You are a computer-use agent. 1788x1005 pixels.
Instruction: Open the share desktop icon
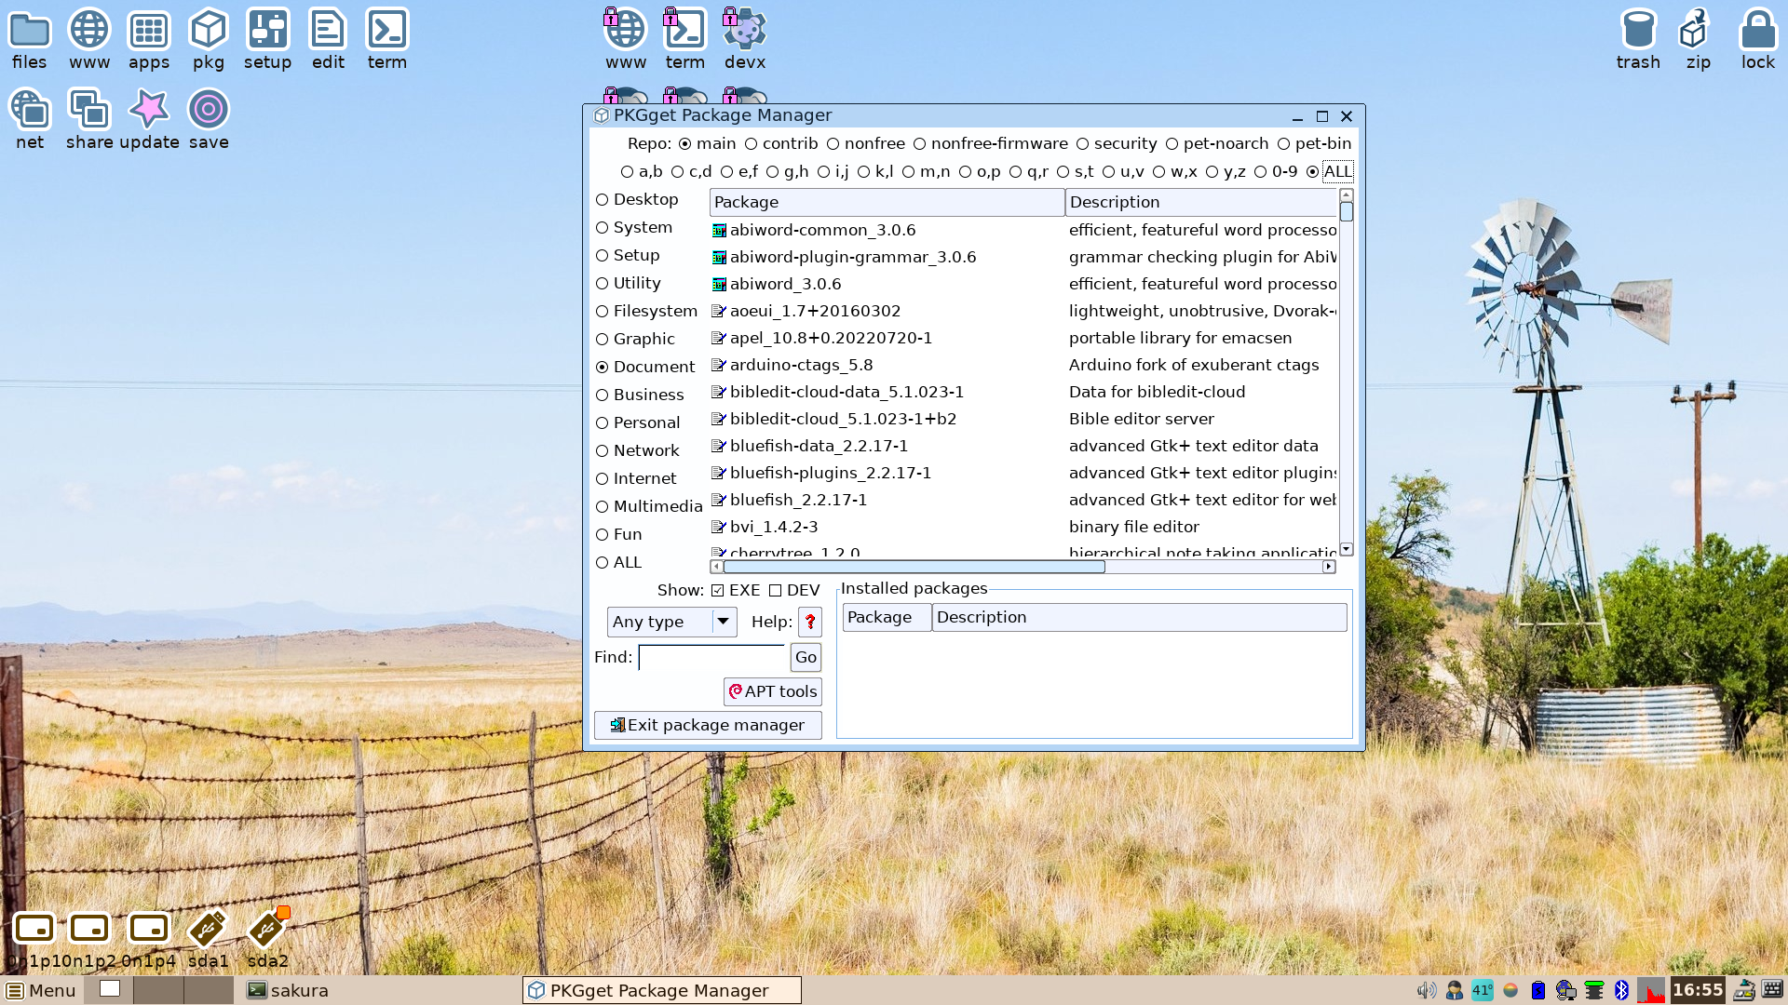coord(89,119)
